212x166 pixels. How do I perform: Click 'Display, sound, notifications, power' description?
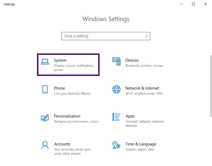(74, 68)
